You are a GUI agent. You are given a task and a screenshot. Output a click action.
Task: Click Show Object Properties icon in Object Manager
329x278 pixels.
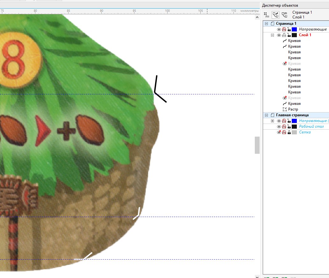point(267,15)
